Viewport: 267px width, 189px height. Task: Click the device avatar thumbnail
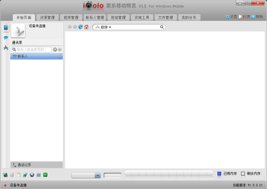coord(18,30)
